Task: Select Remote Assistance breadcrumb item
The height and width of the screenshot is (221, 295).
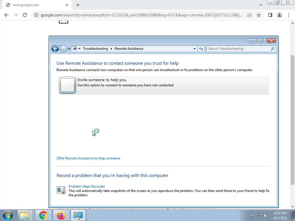Action: click(x=129, y=49)
